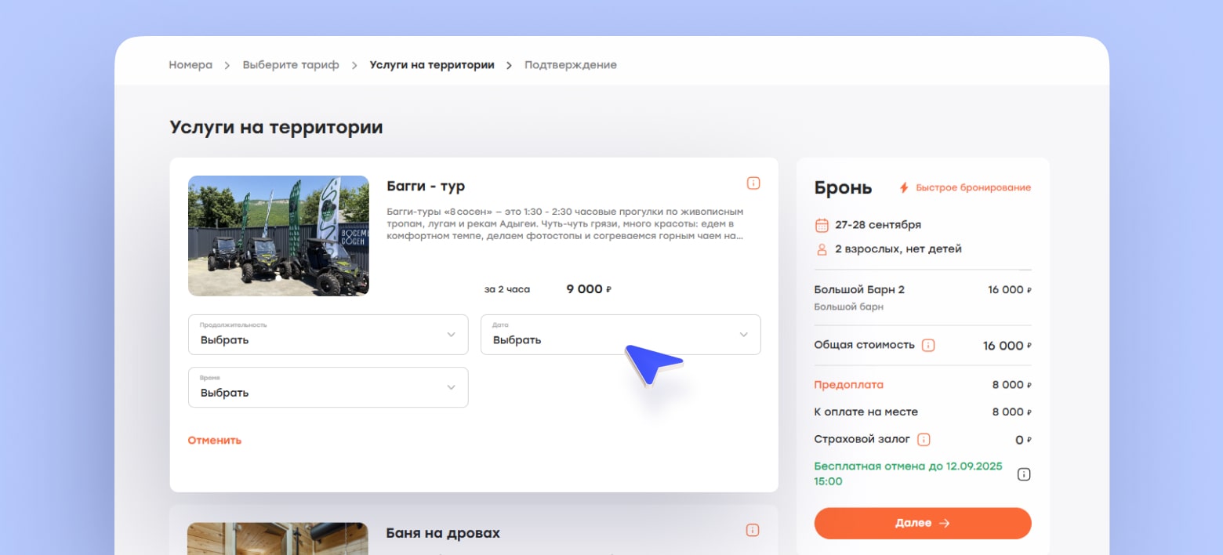This screenshot has height=555, width=1223.
Task: Open the Дата dropdown
Action: point(620,335)
